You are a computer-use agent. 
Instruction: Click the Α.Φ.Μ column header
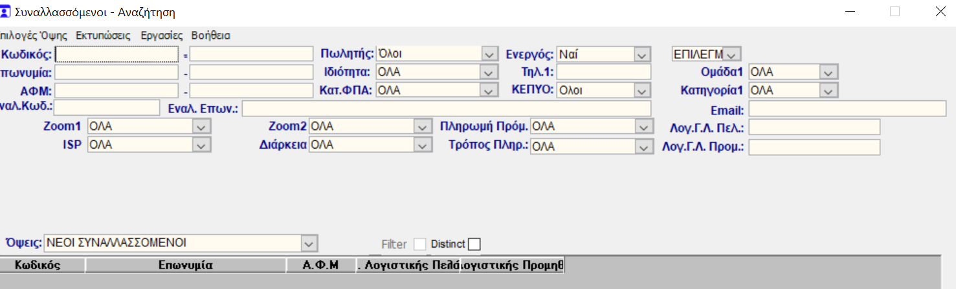[321, 265]
